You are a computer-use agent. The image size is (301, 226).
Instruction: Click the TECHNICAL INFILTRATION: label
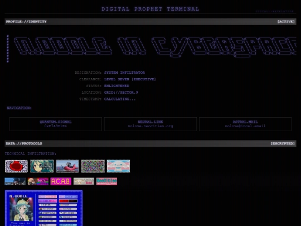pos(31,153)
